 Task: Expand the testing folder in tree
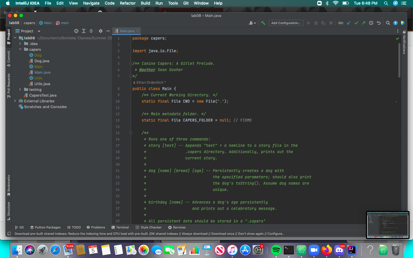tap(20, 89)
